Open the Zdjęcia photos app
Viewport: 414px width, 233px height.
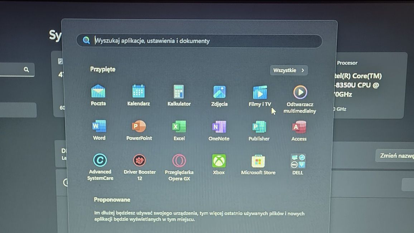[x=219, y=96]
